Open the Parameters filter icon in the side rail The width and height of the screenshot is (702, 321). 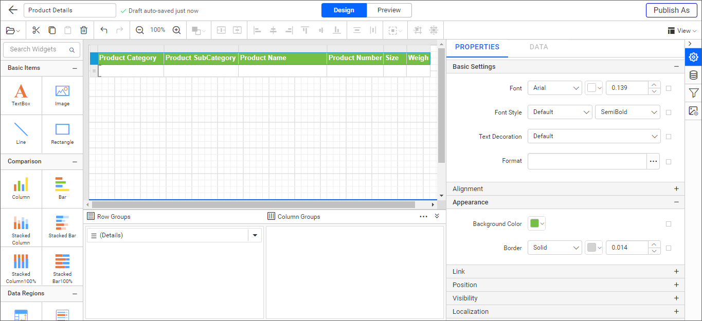[693, 93]
